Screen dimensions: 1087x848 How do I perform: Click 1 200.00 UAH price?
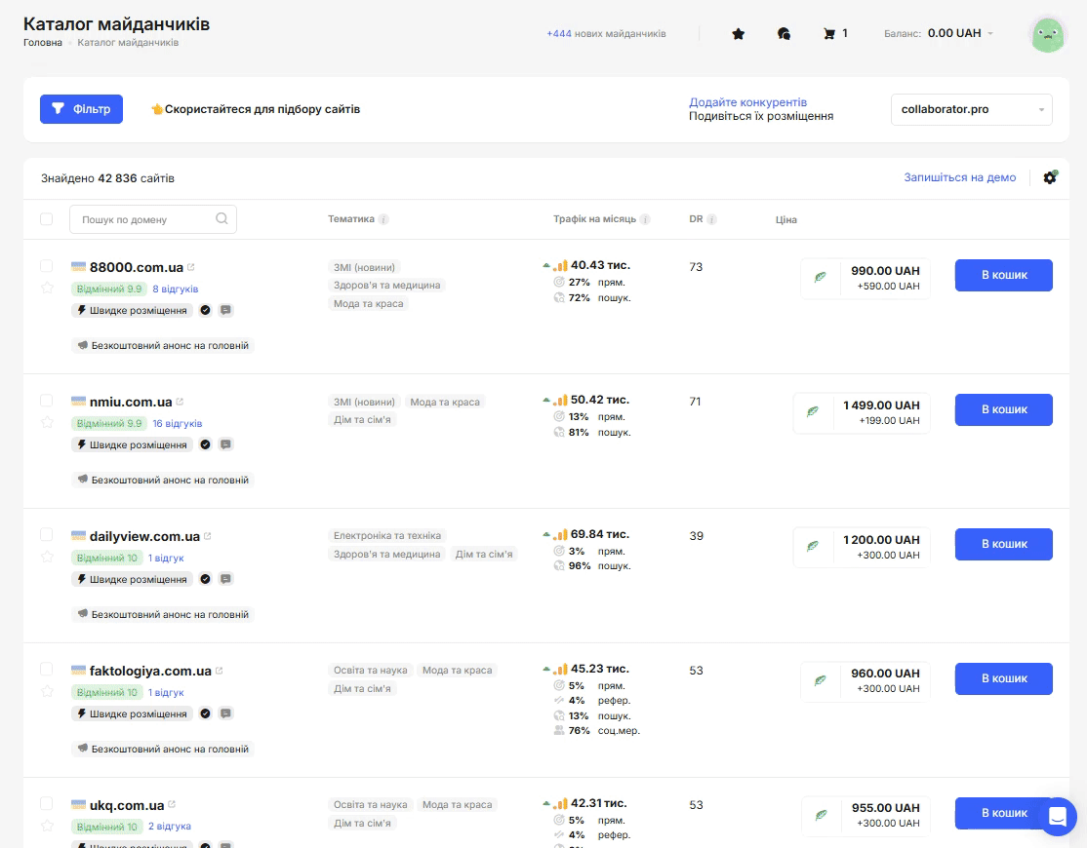(881, 540)
